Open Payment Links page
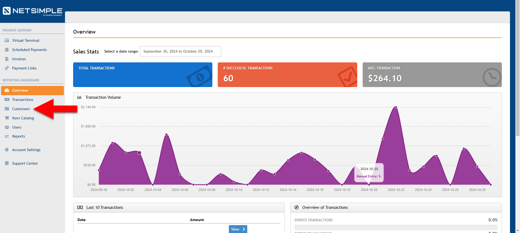 coord(24,68)
